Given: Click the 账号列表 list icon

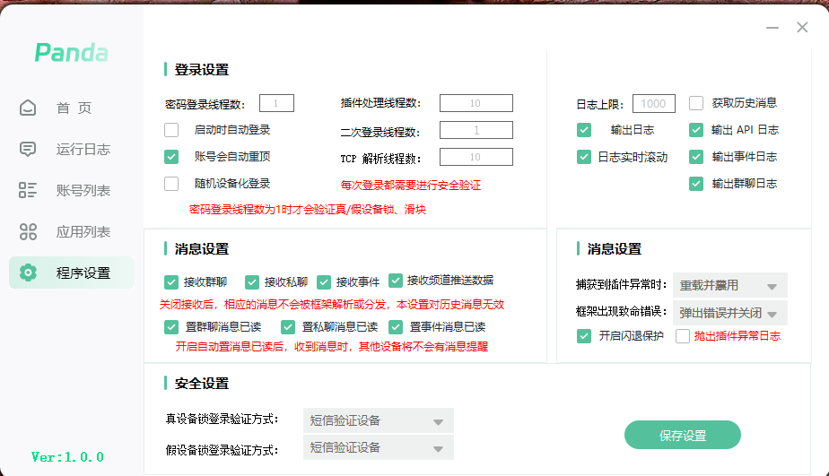Looking at the screenshot, I should (28, 190).
